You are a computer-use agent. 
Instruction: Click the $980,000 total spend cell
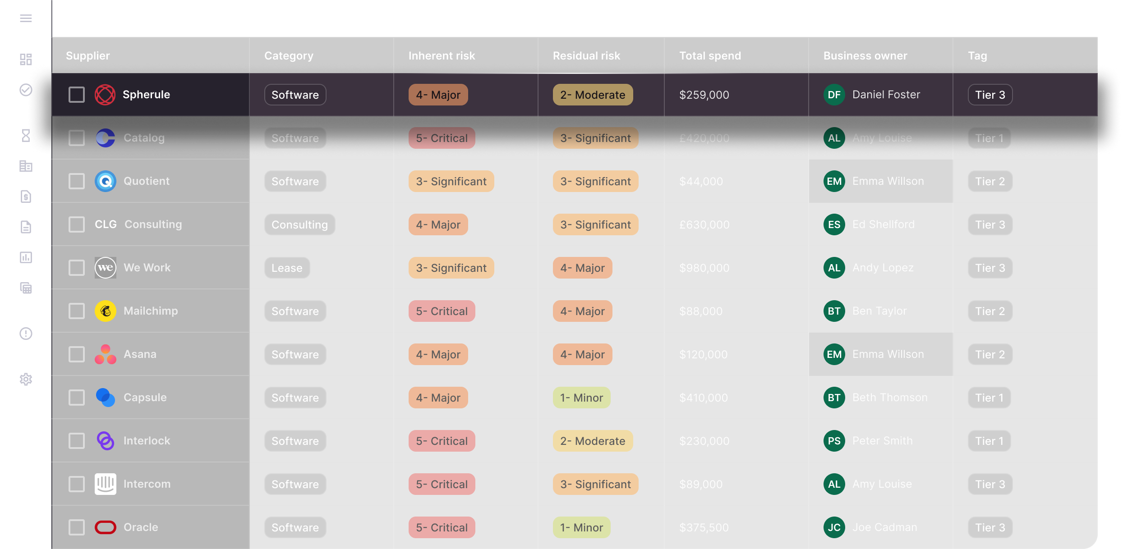click(x=704, y=268)
